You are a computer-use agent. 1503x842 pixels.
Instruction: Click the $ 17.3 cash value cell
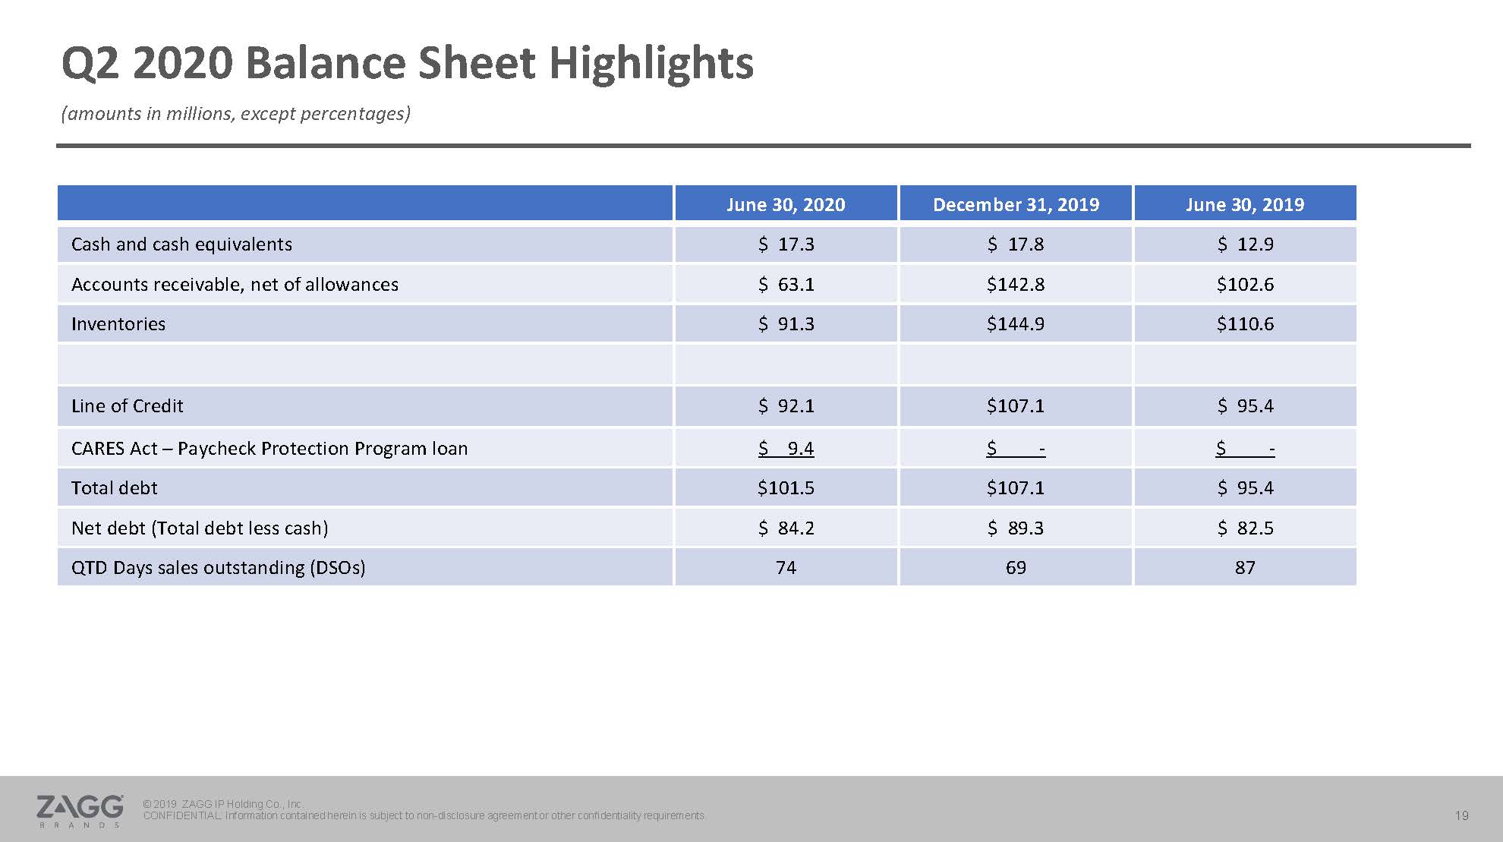(x=786, y=244)
